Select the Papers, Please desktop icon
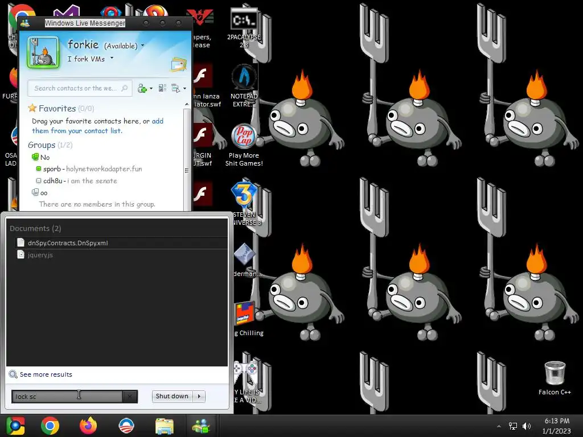Viewport: 583px width, 437px height. pos(202,28)
